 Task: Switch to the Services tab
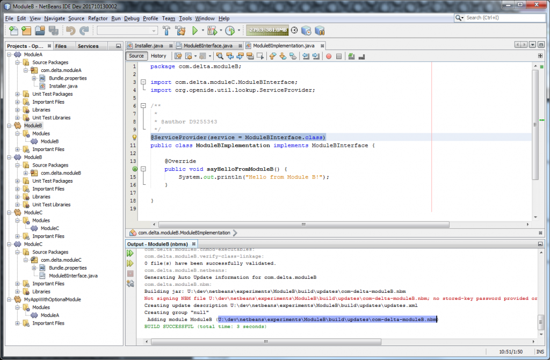[88, 46]
